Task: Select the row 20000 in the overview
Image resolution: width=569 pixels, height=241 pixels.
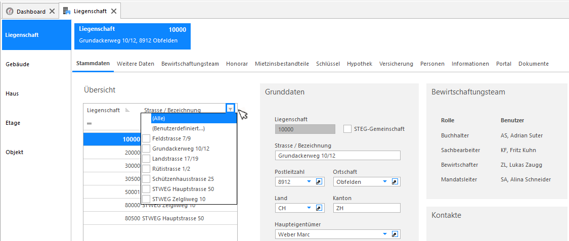Action: (x=112, y=153)
